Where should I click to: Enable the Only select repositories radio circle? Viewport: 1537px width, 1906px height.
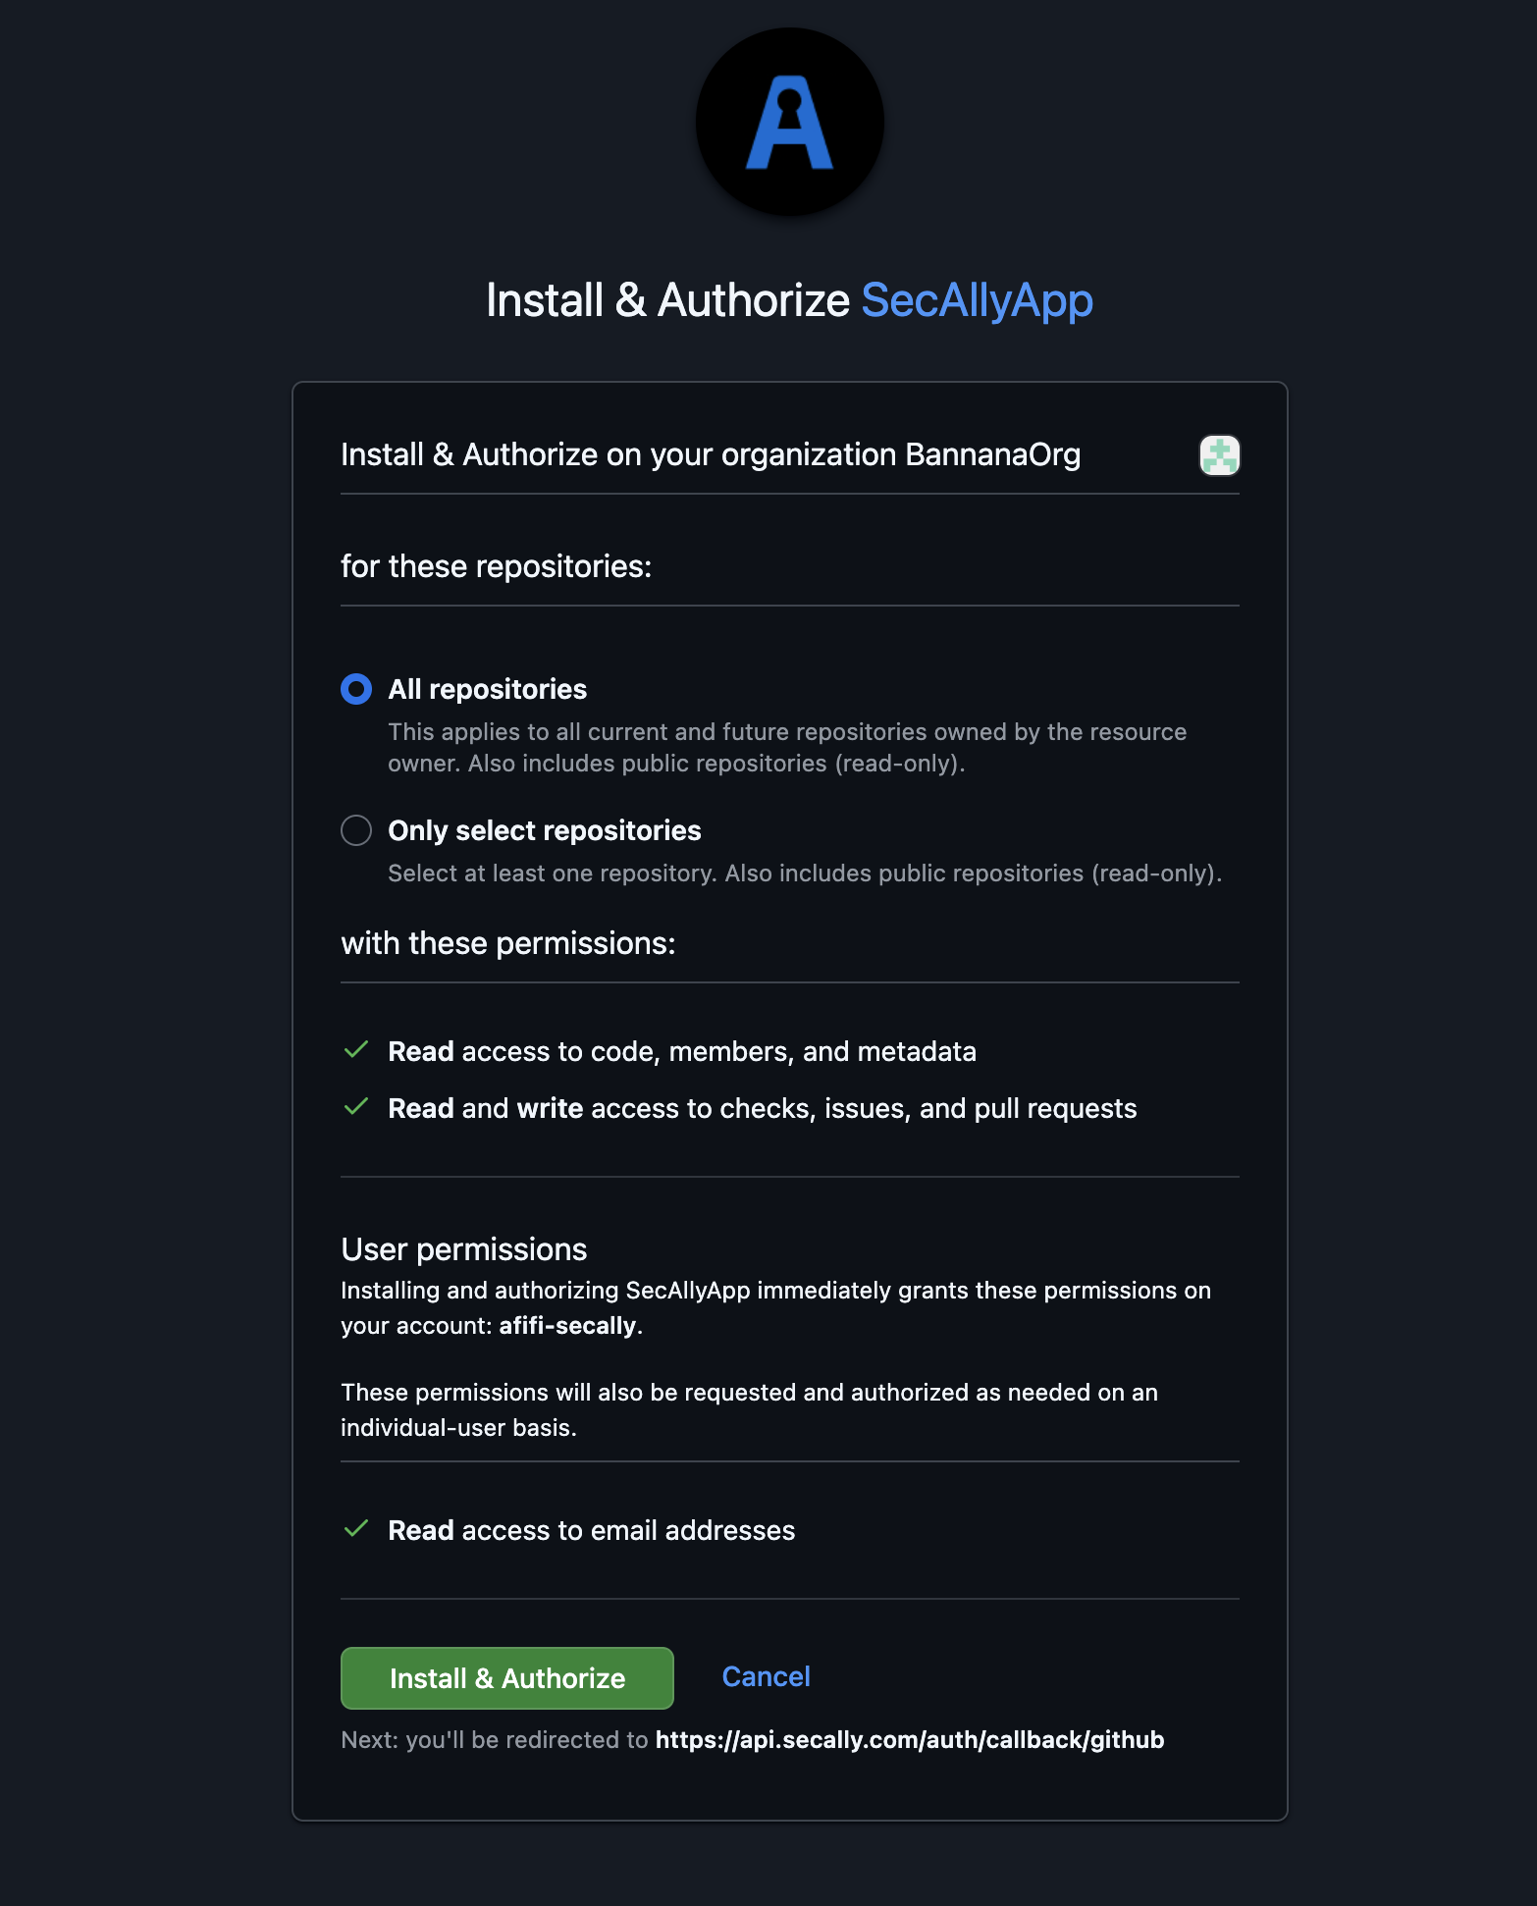click(x=356, y=830)
